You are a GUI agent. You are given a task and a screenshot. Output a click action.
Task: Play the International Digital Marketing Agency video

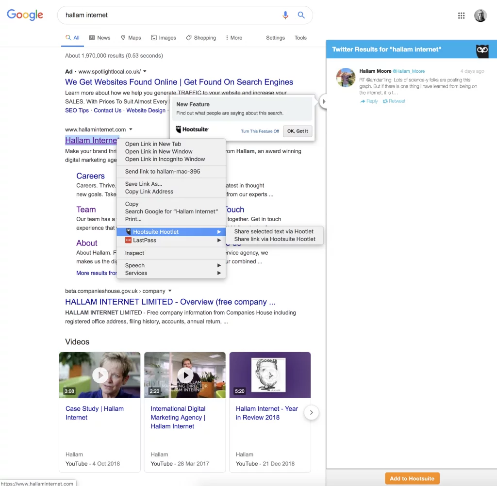pos(185,375)
